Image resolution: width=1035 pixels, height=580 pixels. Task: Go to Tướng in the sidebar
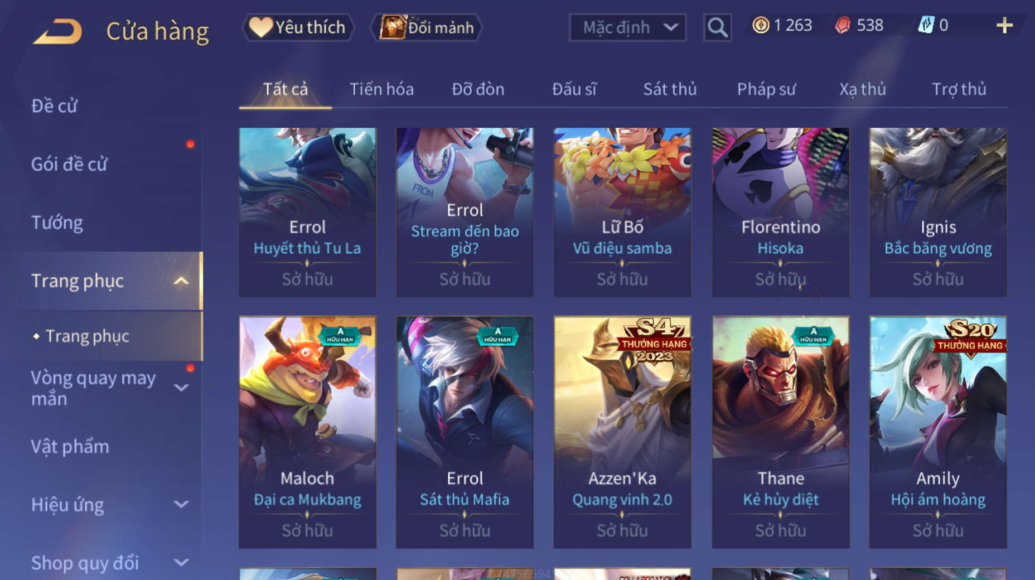57,223
